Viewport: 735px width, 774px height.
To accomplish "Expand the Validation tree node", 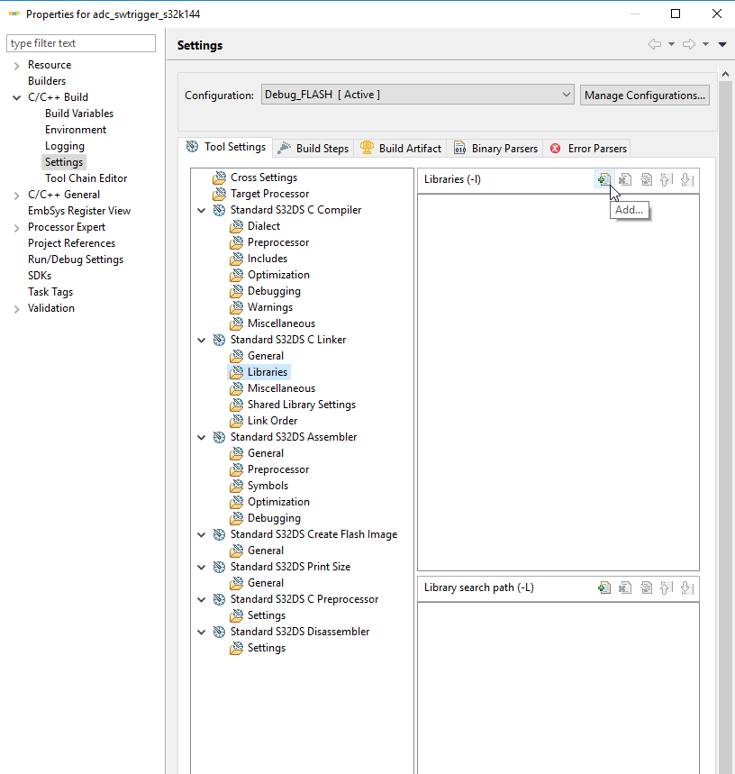I will [17, 309].
